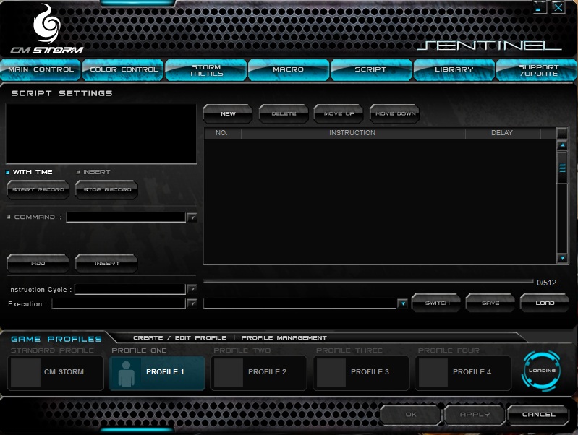Select PROFILE:2 slot
The width and height of the screenshot is (578, 435).
pyautogui.click(x=258, y=373)
